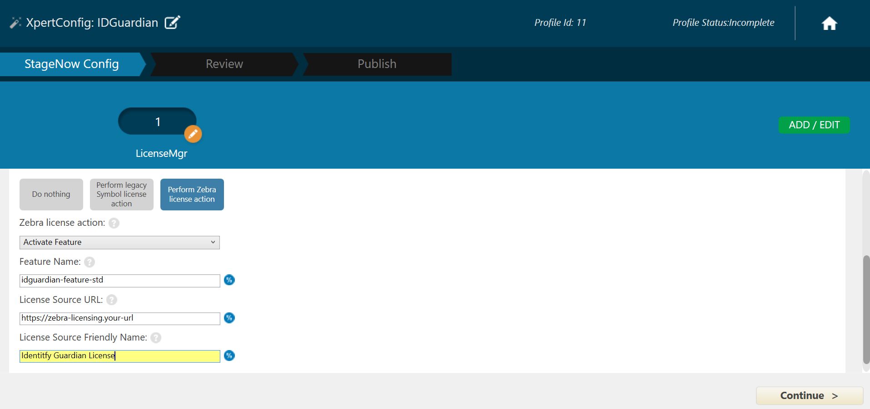Select the Do nothing option

coord(51,195)
